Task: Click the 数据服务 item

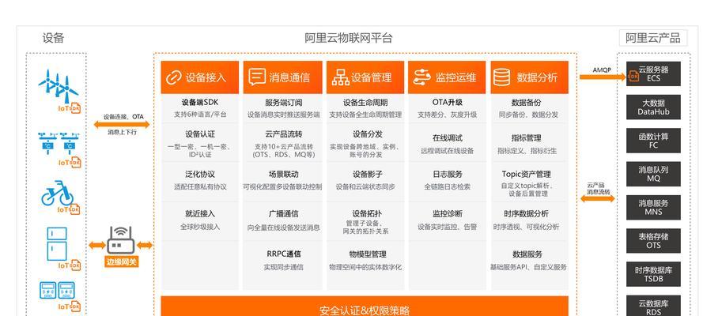Action: (x=527, y=254)
